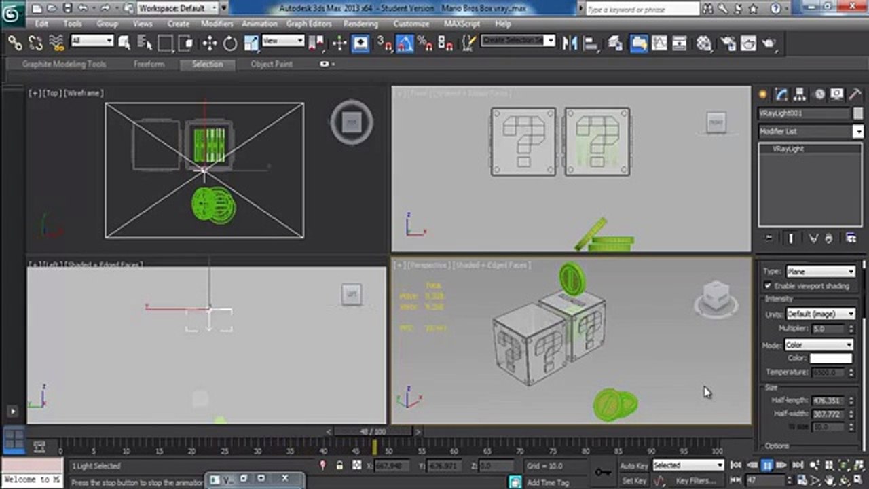Viewport: 869px width, 489px height.
Task: Open the selection filter All dropdown
Action: coord(92,41)
